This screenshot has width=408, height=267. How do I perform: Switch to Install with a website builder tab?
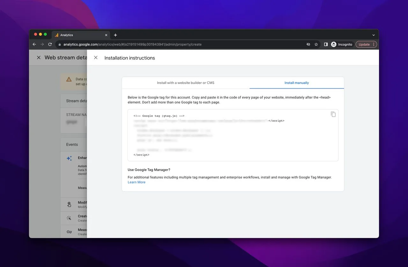(x=186, y=83)
